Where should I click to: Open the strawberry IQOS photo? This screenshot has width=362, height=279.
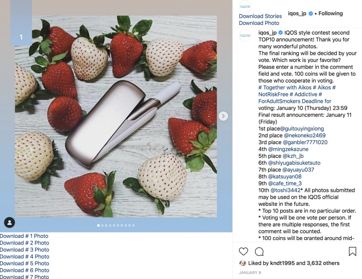[116, 117]
